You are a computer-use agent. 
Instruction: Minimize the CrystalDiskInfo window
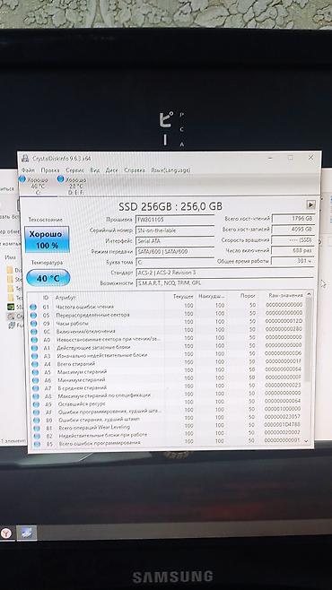tap(270, 158)
